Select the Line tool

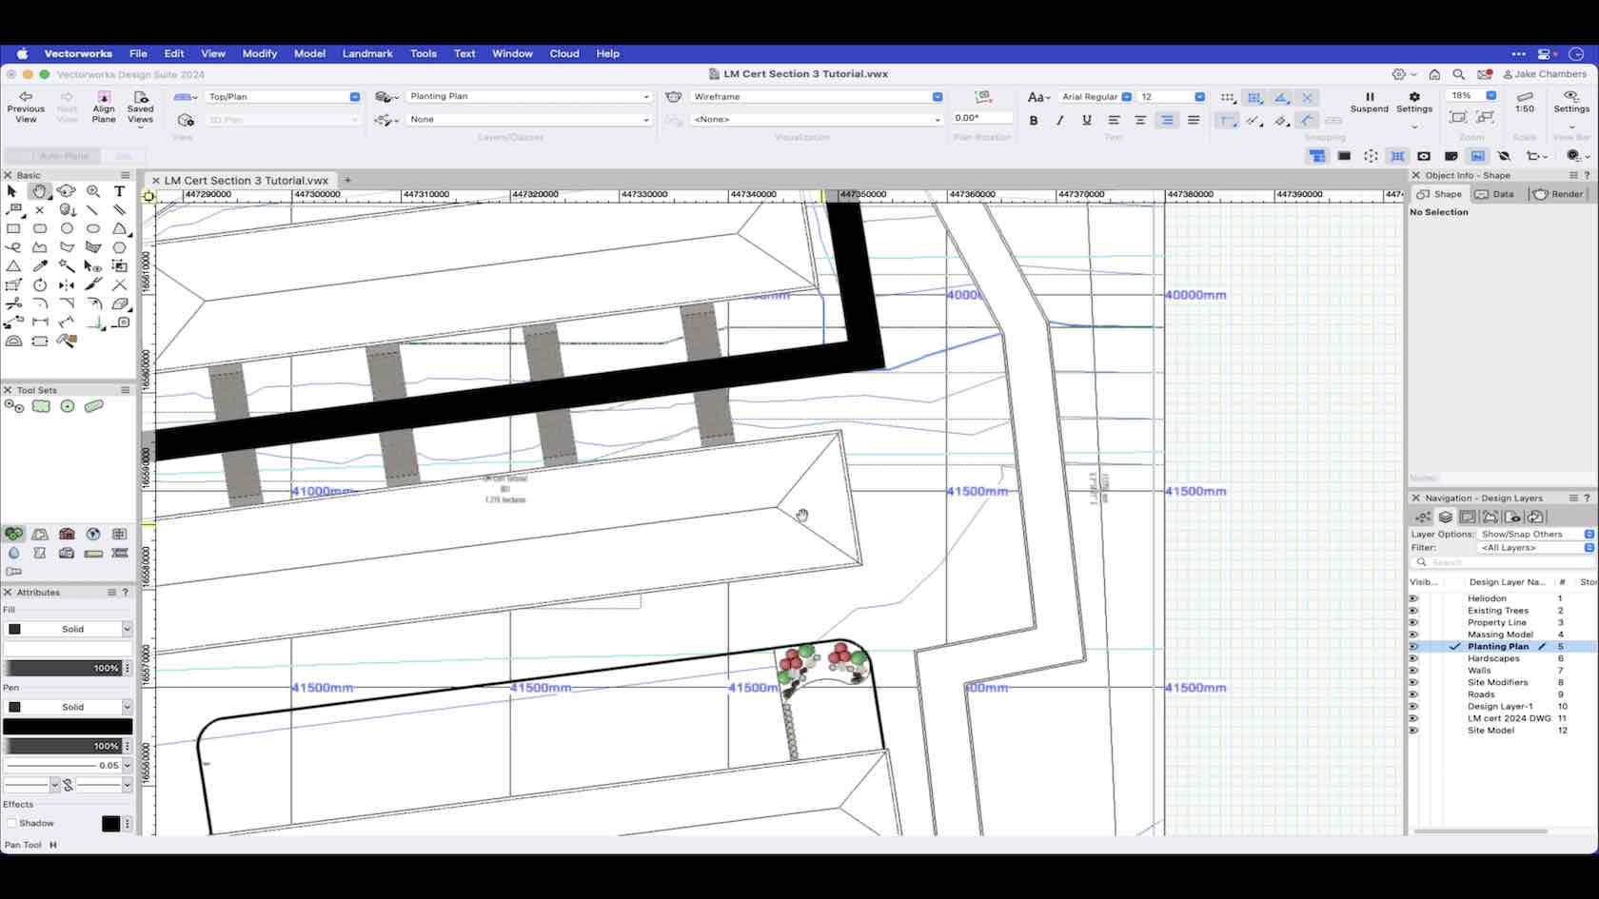[93, 210]
